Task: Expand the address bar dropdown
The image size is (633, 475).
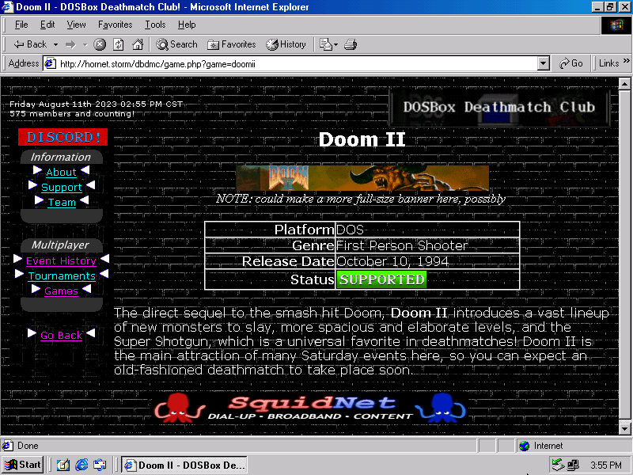Action: click(544, 63)
